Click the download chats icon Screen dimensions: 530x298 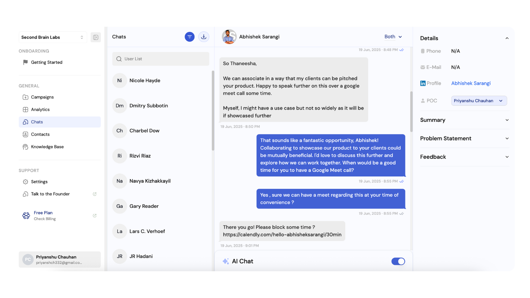coord(204,37)
